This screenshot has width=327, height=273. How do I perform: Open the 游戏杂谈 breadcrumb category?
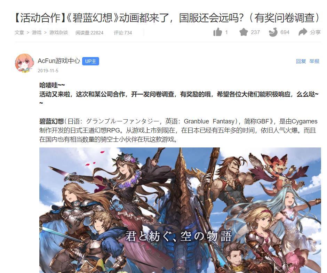tap(59, 33)
